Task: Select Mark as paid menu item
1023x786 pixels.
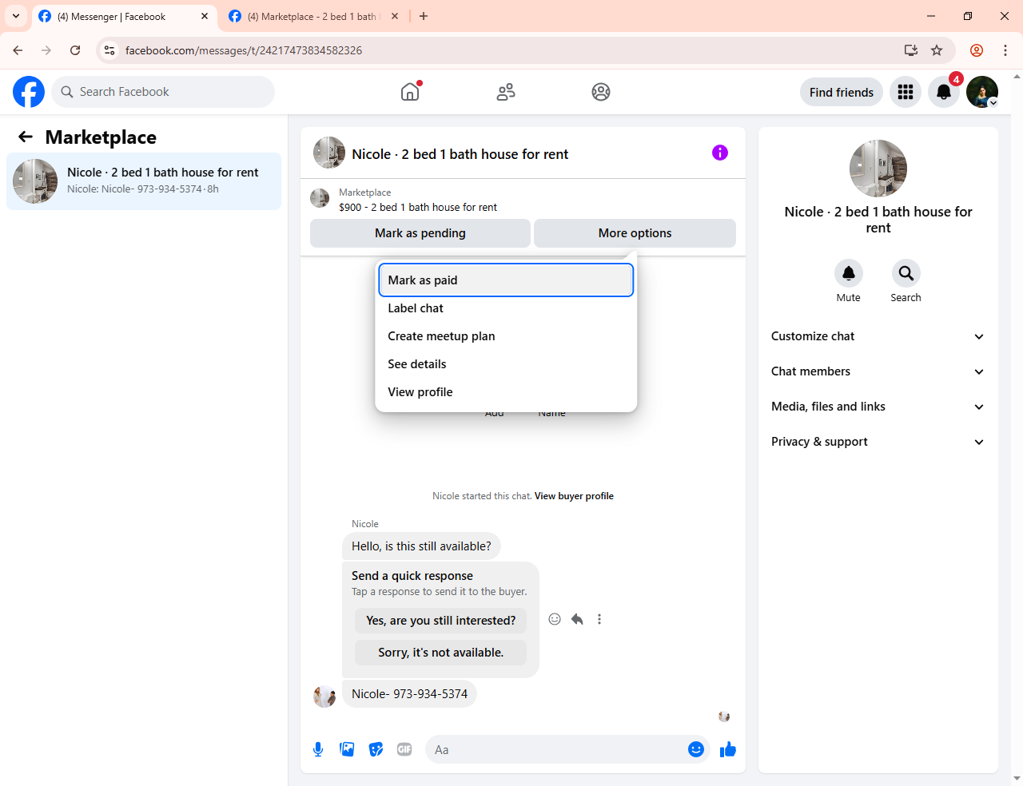Action: 506,280
